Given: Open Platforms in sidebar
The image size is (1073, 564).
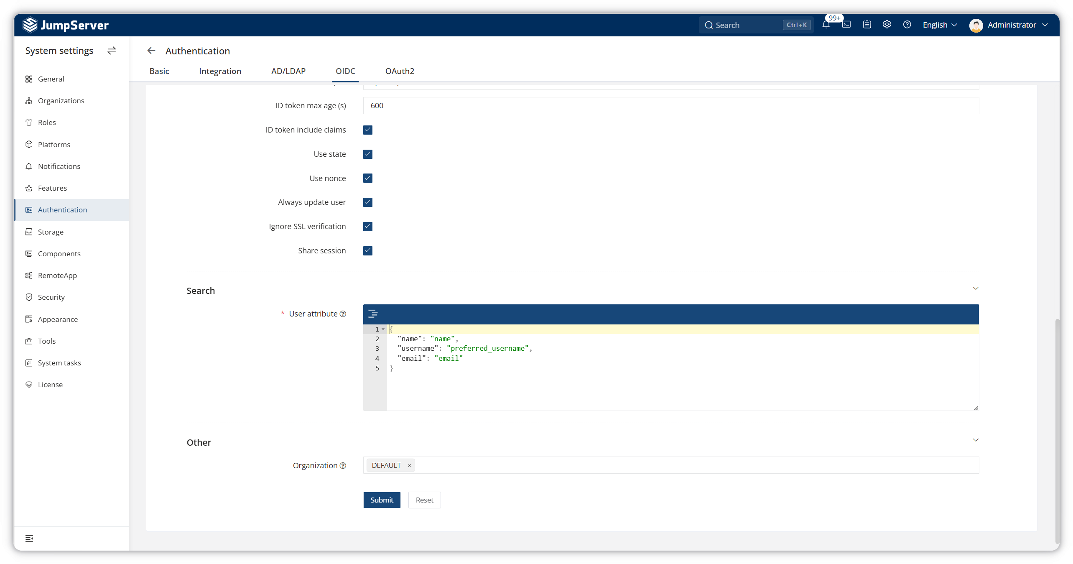Looking at the screenshot, I should (x=71, y=145).
